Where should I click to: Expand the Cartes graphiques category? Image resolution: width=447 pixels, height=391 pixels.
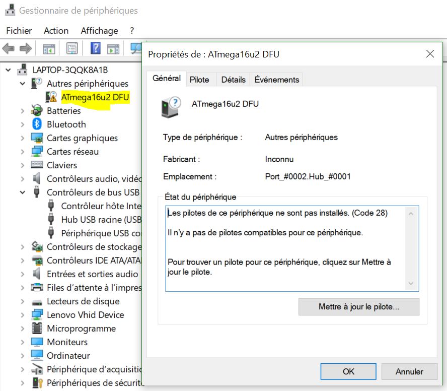click(23, 138)
